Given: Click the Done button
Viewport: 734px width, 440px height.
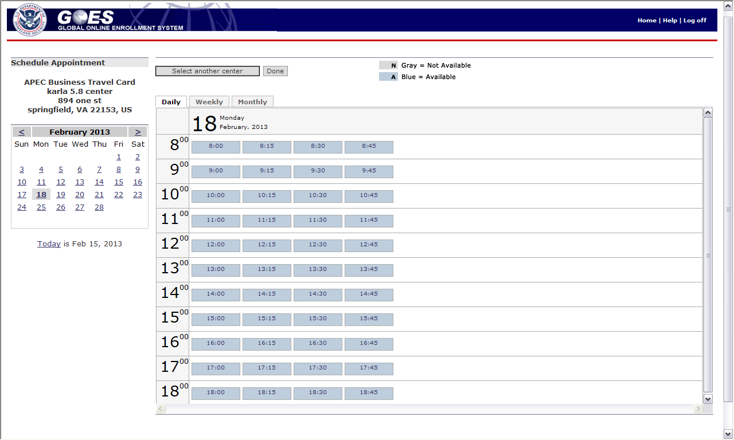Looking at the screenshot, I should click(275, 71).
